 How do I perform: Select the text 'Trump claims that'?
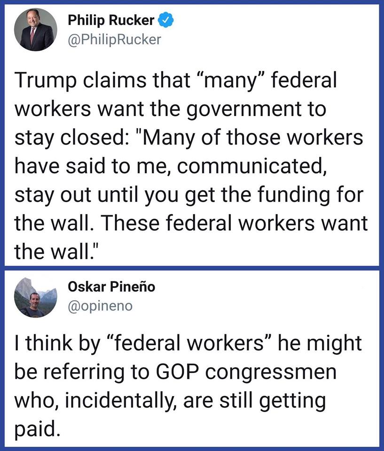click(x=102, y=80)
